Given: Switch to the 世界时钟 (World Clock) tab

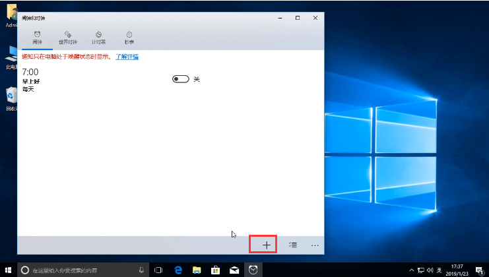Looking at the screenshot, I should (x=67, y=37).
